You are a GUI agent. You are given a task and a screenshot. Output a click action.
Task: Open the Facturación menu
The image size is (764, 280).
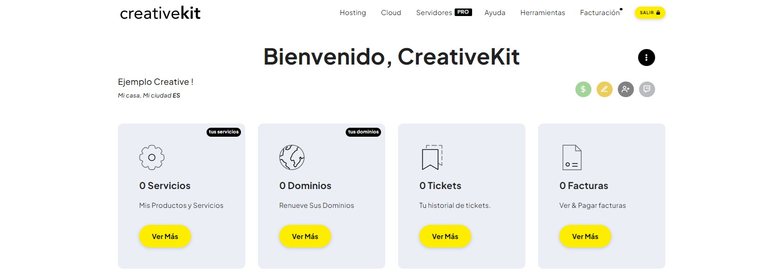600,13
